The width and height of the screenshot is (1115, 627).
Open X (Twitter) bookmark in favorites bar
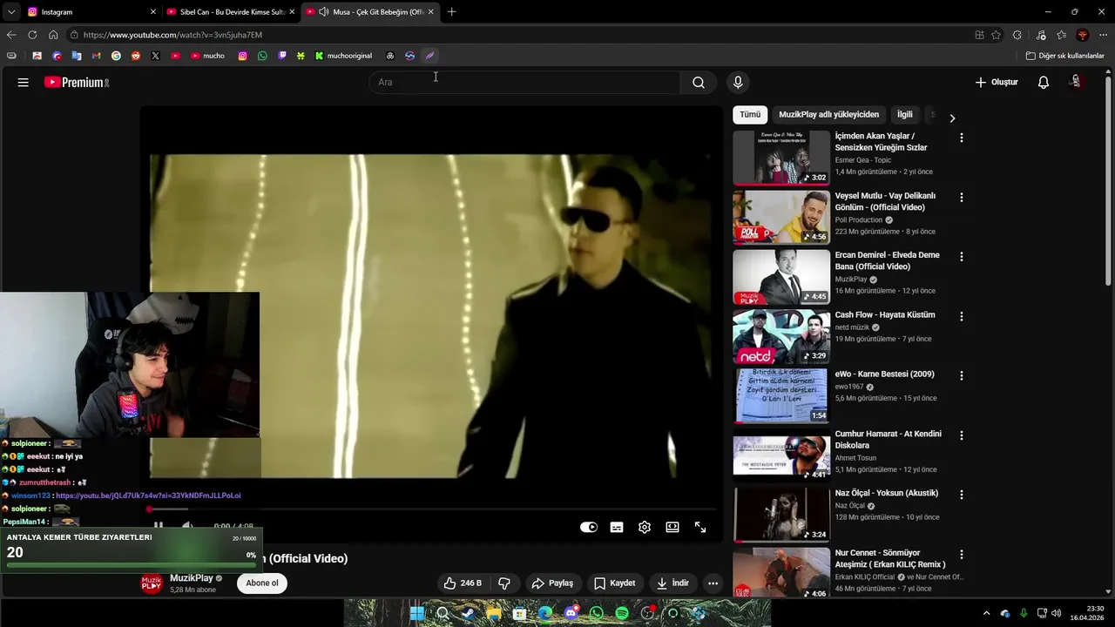click(x=155, y=56)
